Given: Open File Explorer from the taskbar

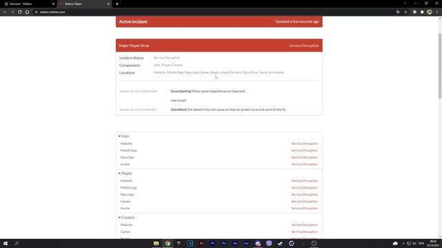Looking at the screenshot, I should coord(156,243).
